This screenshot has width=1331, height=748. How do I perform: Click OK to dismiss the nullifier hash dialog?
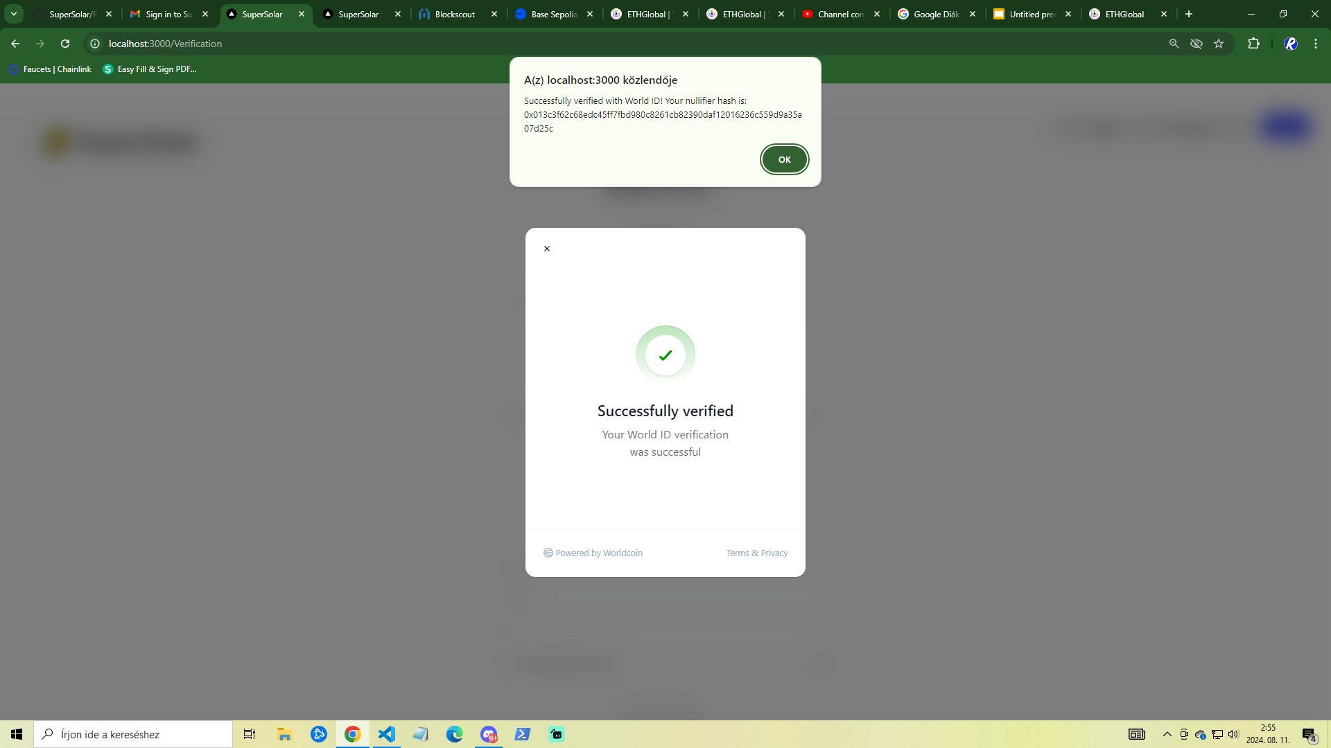pyautogui.click(x=783, y=159)
